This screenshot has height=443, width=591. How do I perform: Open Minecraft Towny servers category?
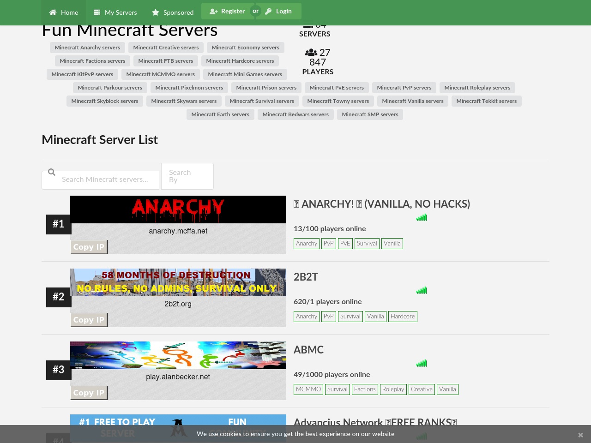338,101
